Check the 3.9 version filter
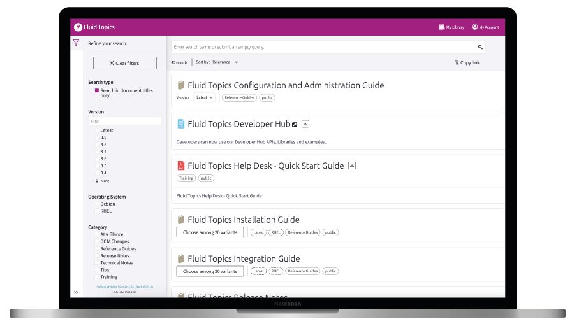The image size is (579, 324). [98, 137]
